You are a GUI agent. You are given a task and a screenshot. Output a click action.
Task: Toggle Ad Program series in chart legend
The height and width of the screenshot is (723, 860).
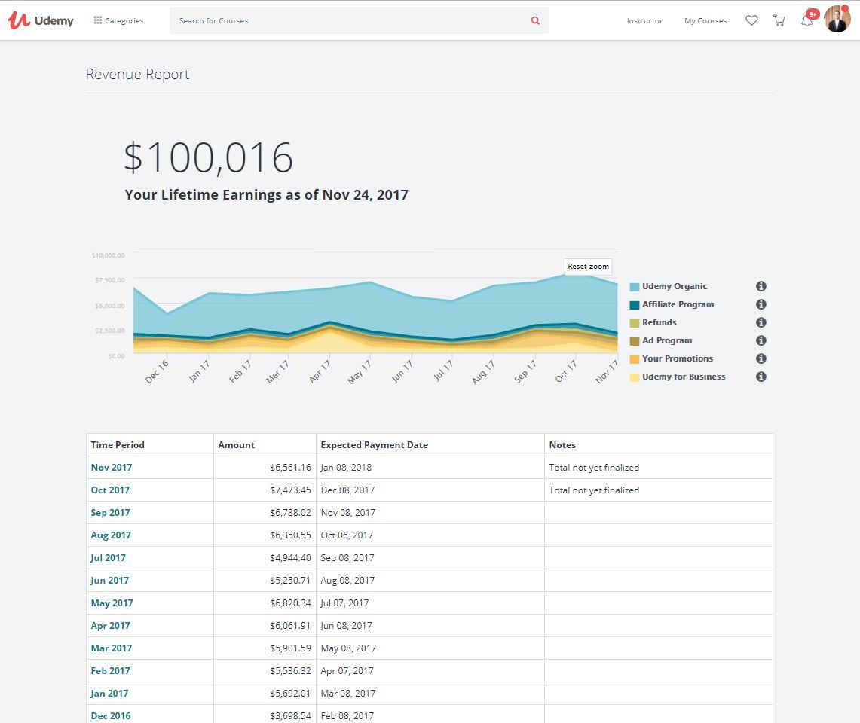(x=666, y=340)
